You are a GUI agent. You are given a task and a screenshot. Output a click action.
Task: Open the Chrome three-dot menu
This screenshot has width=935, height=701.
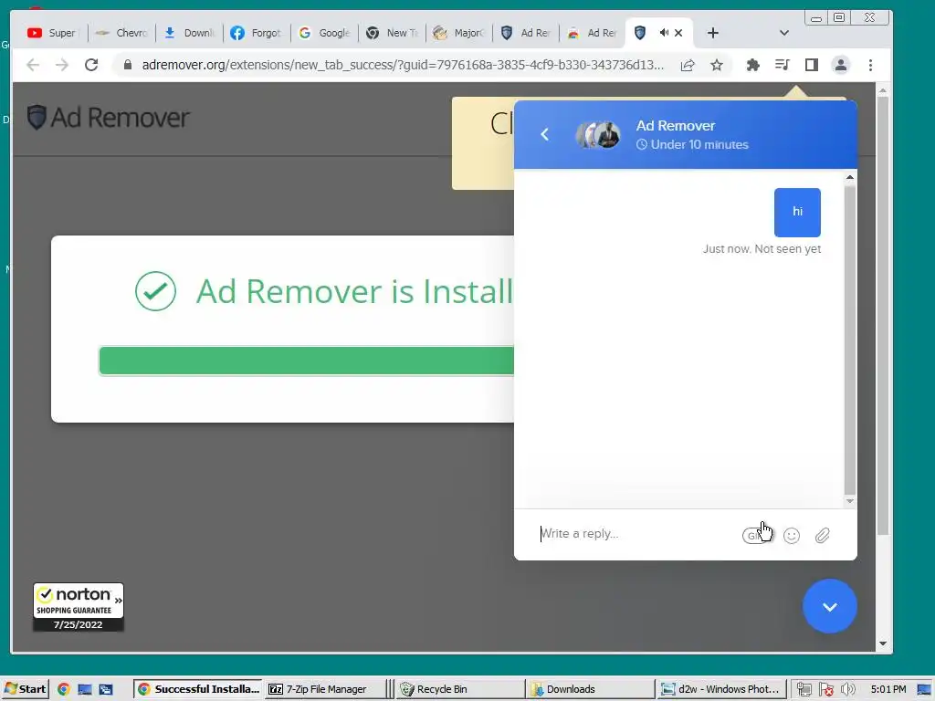870,65
